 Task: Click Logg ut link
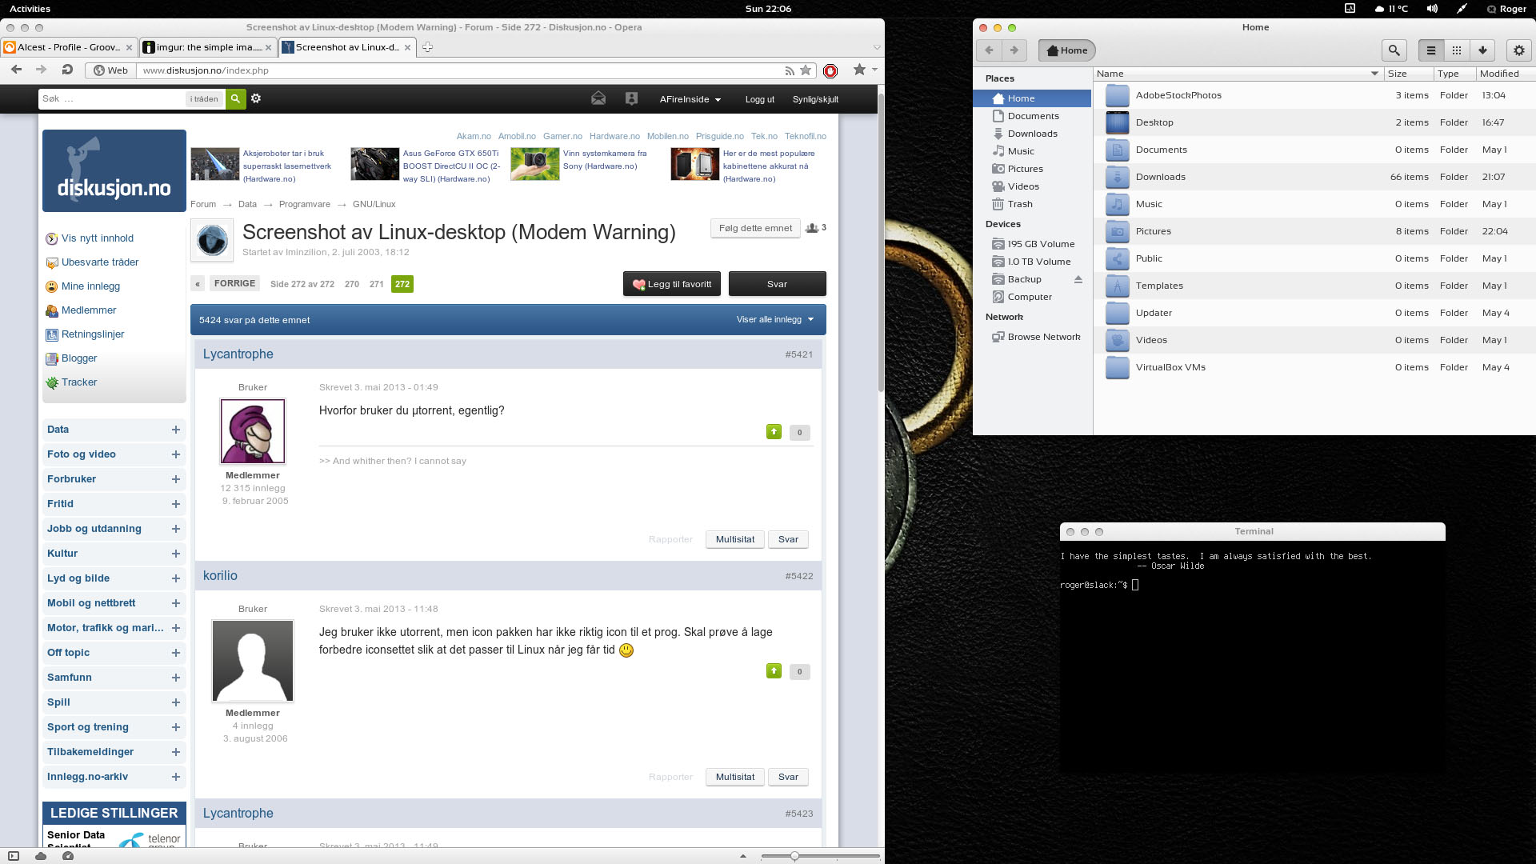click(760, 99)
